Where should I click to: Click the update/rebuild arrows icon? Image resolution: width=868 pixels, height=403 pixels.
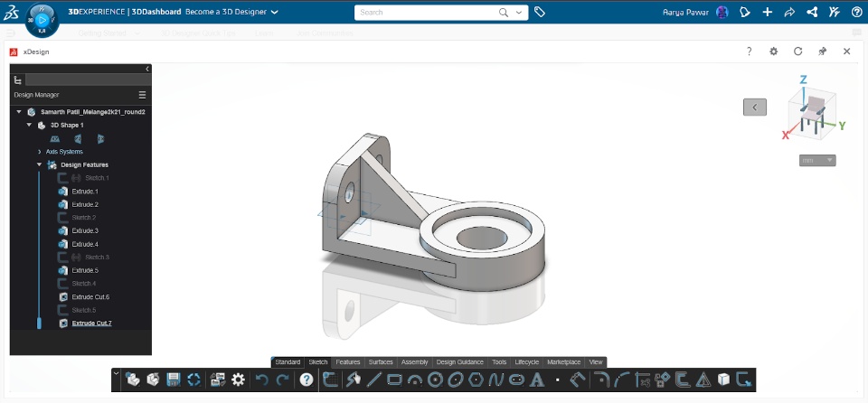[x=193, y=380]
